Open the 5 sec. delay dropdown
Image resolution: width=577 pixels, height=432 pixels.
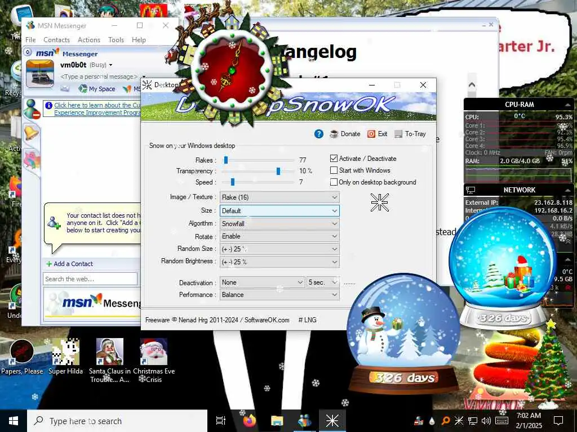point(323,282)
